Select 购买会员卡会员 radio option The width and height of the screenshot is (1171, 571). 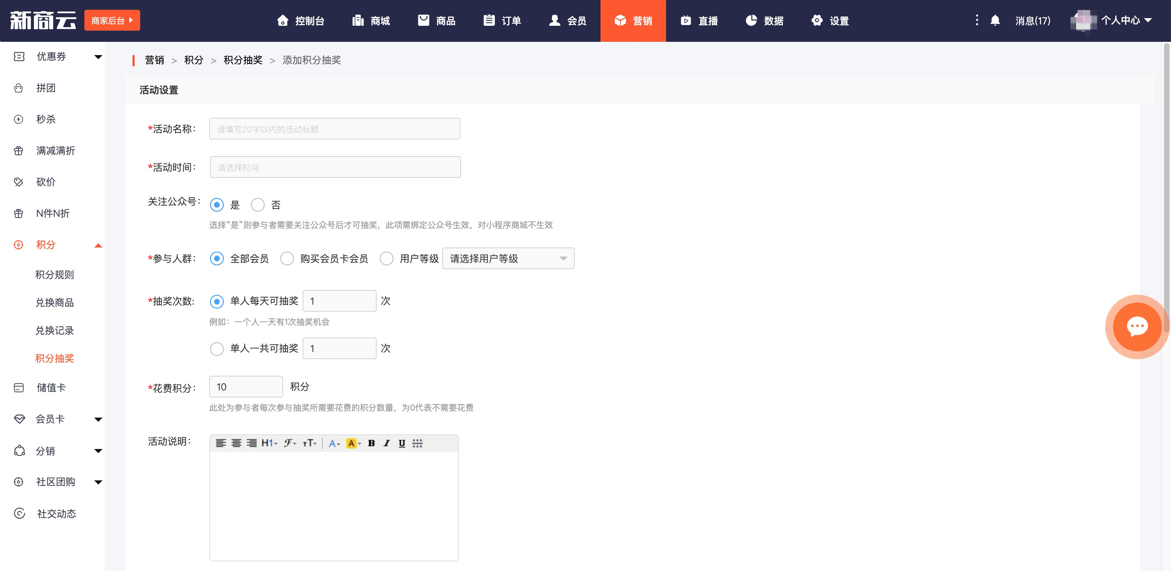click(x=287, y=258)
